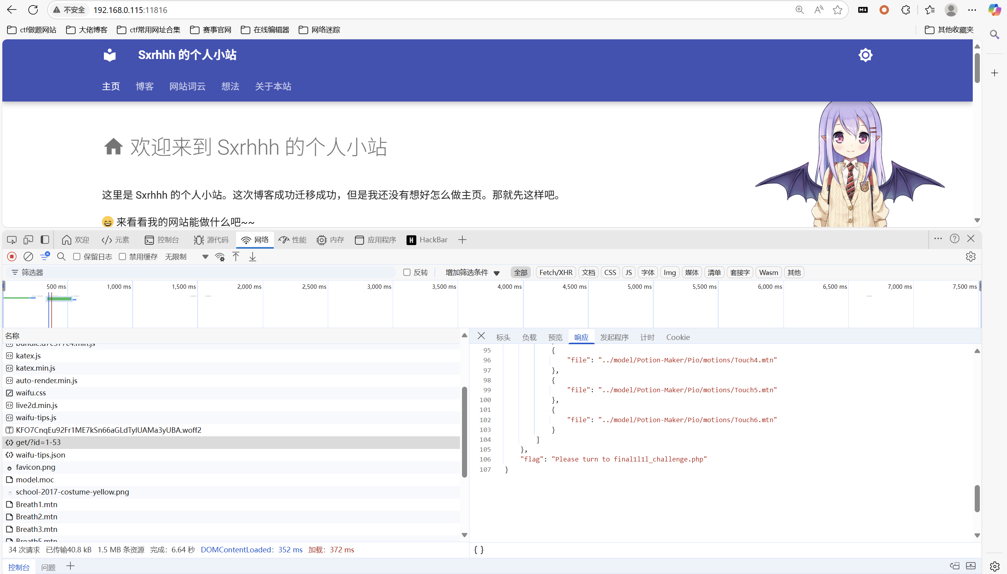Import HAR file with upload arrow
Screen dimensions: 1007x574
tap(236, 257)
